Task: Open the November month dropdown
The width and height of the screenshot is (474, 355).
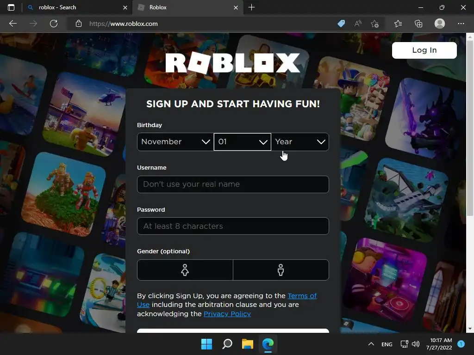Action: 175,142
